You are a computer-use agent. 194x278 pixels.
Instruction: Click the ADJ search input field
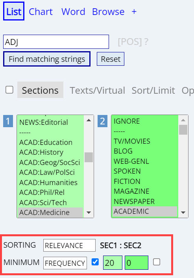click(x=56, y=42)
